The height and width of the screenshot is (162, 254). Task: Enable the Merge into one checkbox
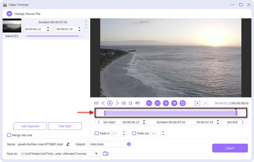pos(9,135)
